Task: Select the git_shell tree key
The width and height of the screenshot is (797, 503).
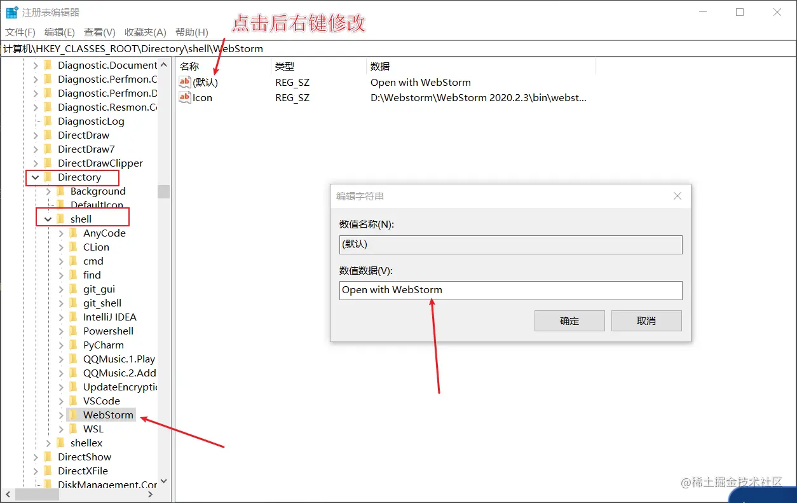Action: click(x=102, y=303)
